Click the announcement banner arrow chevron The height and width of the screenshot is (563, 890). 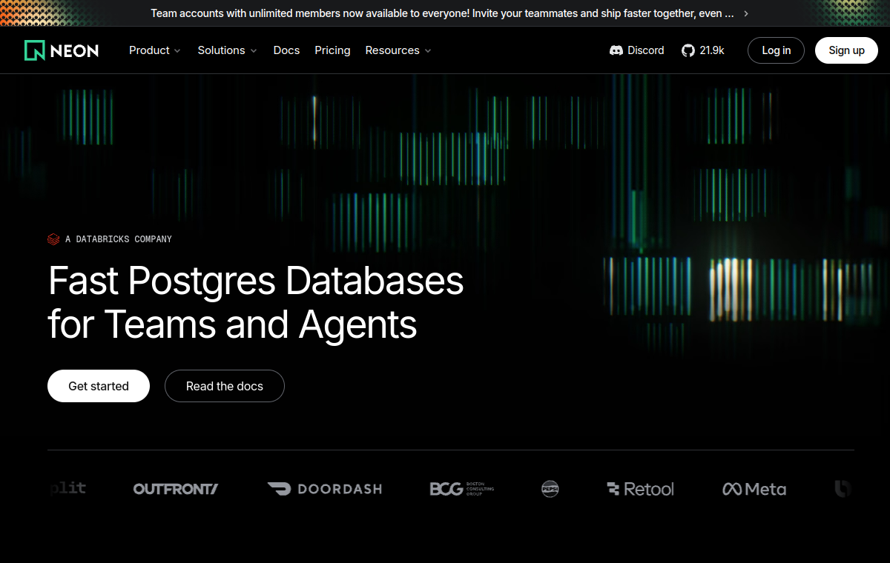pos(746,13)
